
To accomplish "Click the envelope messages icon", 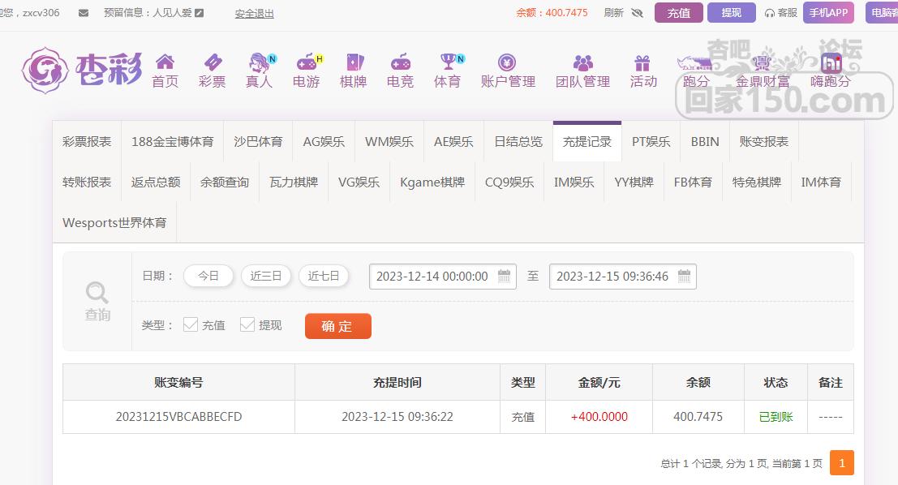I will click(84, 13).
